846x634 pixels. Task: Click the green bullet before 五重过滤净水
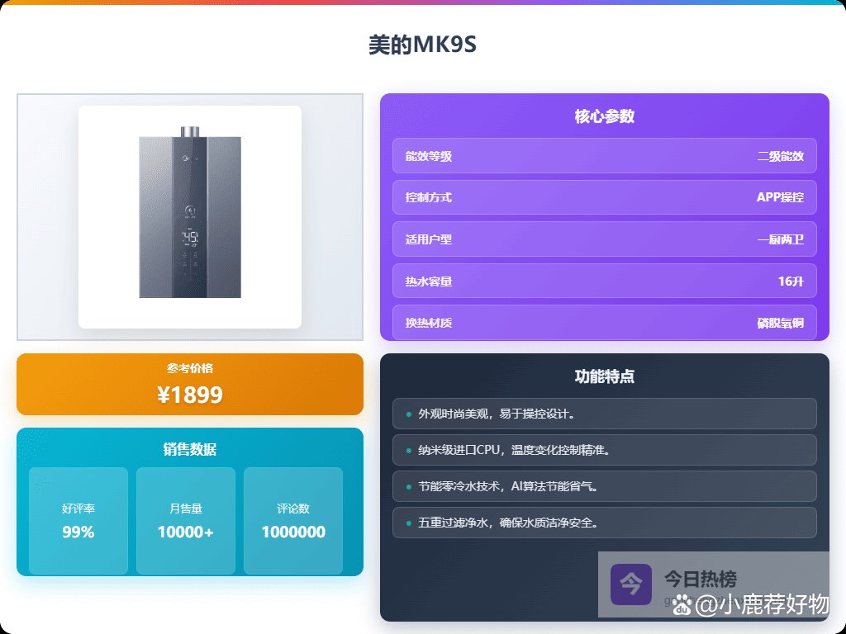(x=408, y=523)
